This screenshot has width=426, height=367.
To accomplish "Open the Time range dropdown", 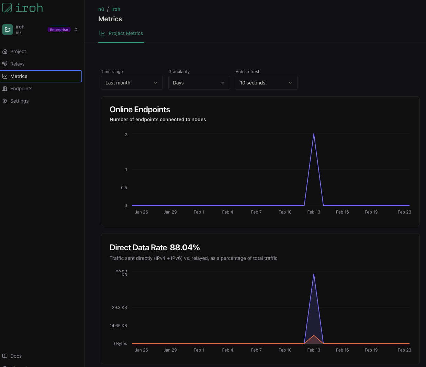I will click(x=132, y=83).
